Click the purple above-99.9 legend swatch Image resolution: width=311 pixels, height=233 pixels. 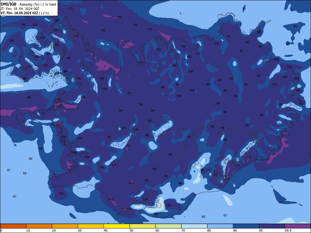298,226
